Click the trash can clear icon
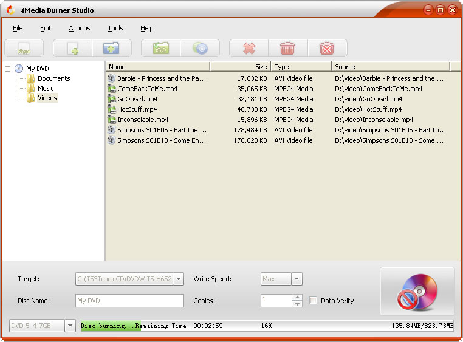The height and width of the screenshot is (342, 463). click(x=287, y=49)
